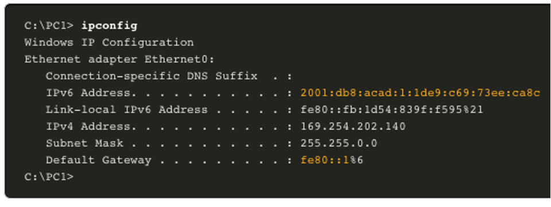Click the word Configuration in the header line
This screenshot has width=551, height=207.
148,43
